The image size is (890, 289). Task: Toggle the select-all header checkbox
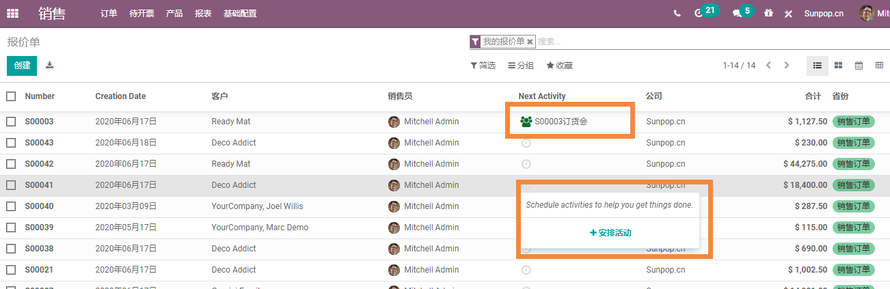(x=11, y=96)
